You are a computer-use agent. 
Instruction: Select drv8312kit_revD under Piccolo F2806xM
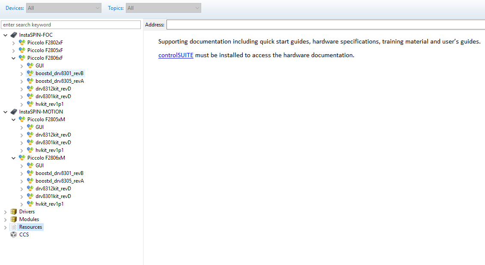coord(53,189)
